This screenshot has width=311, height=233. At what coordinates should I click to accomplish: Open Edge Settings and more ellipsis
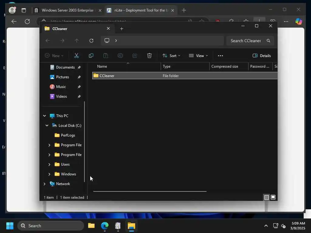point(286,22)
